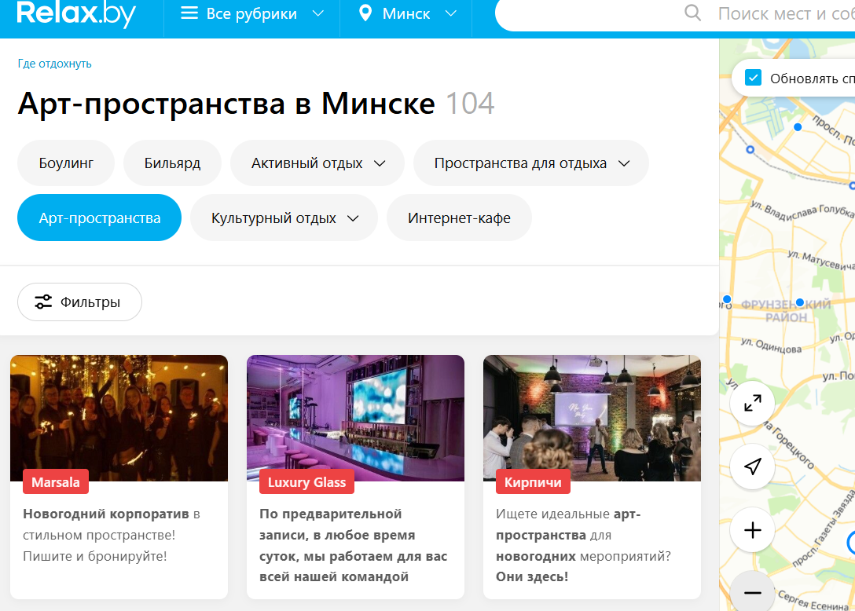Open the Кирпичи brick hall photo
This screenshot has height=611, width=855.
593,418
